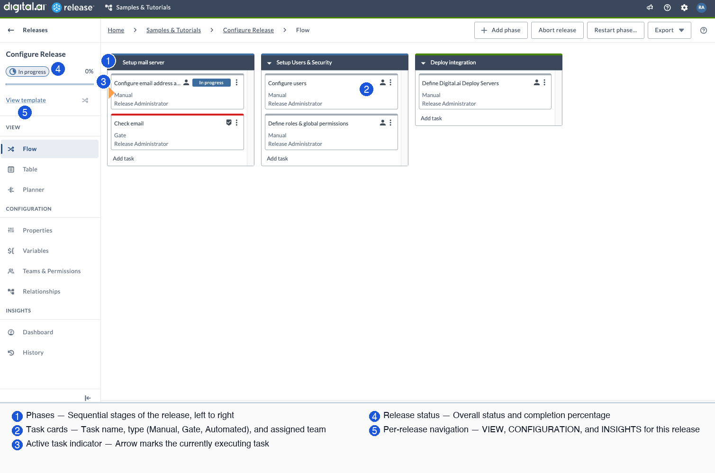This screenshot has width=715, height=473.
Task: Open release Properties
Action: point(50,231)
